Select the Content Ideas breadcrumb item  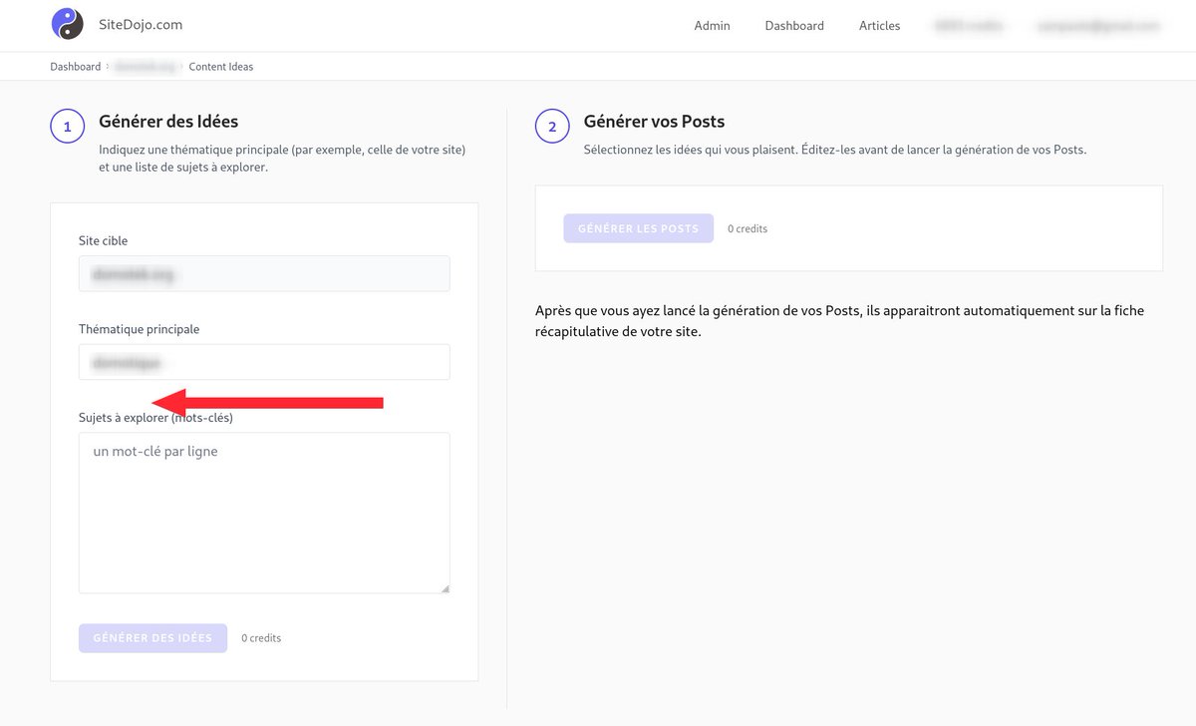coord(220,66)
